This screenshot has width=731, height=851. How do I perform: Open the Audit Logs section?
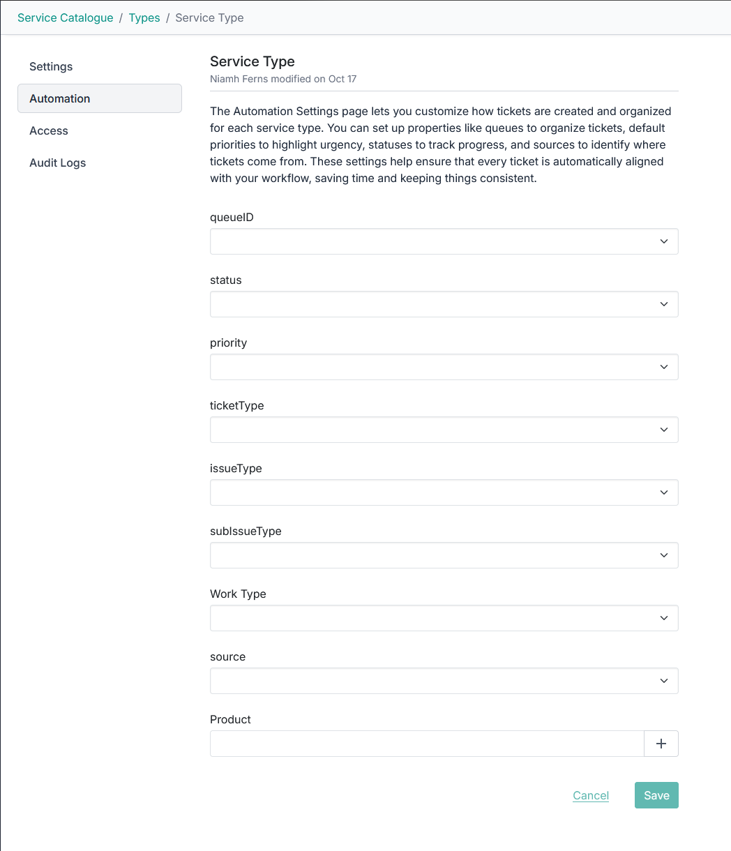pos(58,163)
